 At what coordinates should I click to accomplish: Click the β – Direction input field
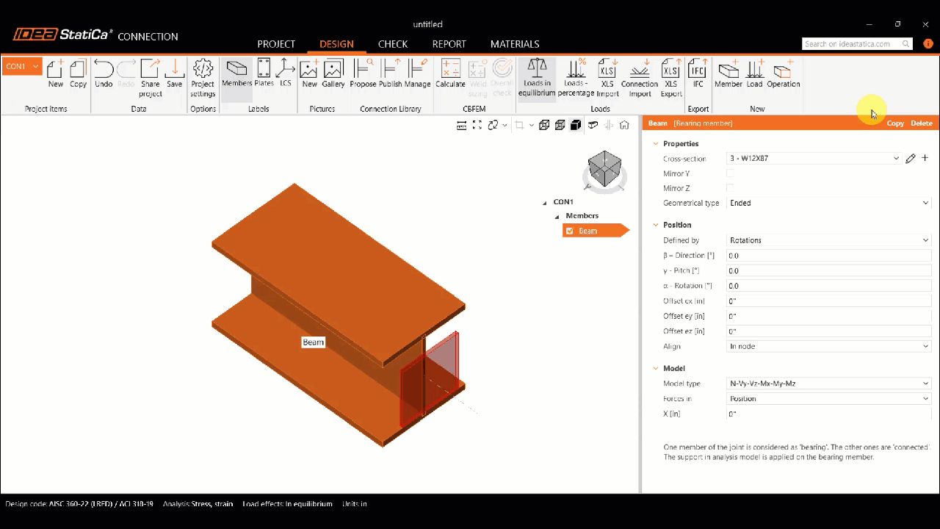click(828, 256)
